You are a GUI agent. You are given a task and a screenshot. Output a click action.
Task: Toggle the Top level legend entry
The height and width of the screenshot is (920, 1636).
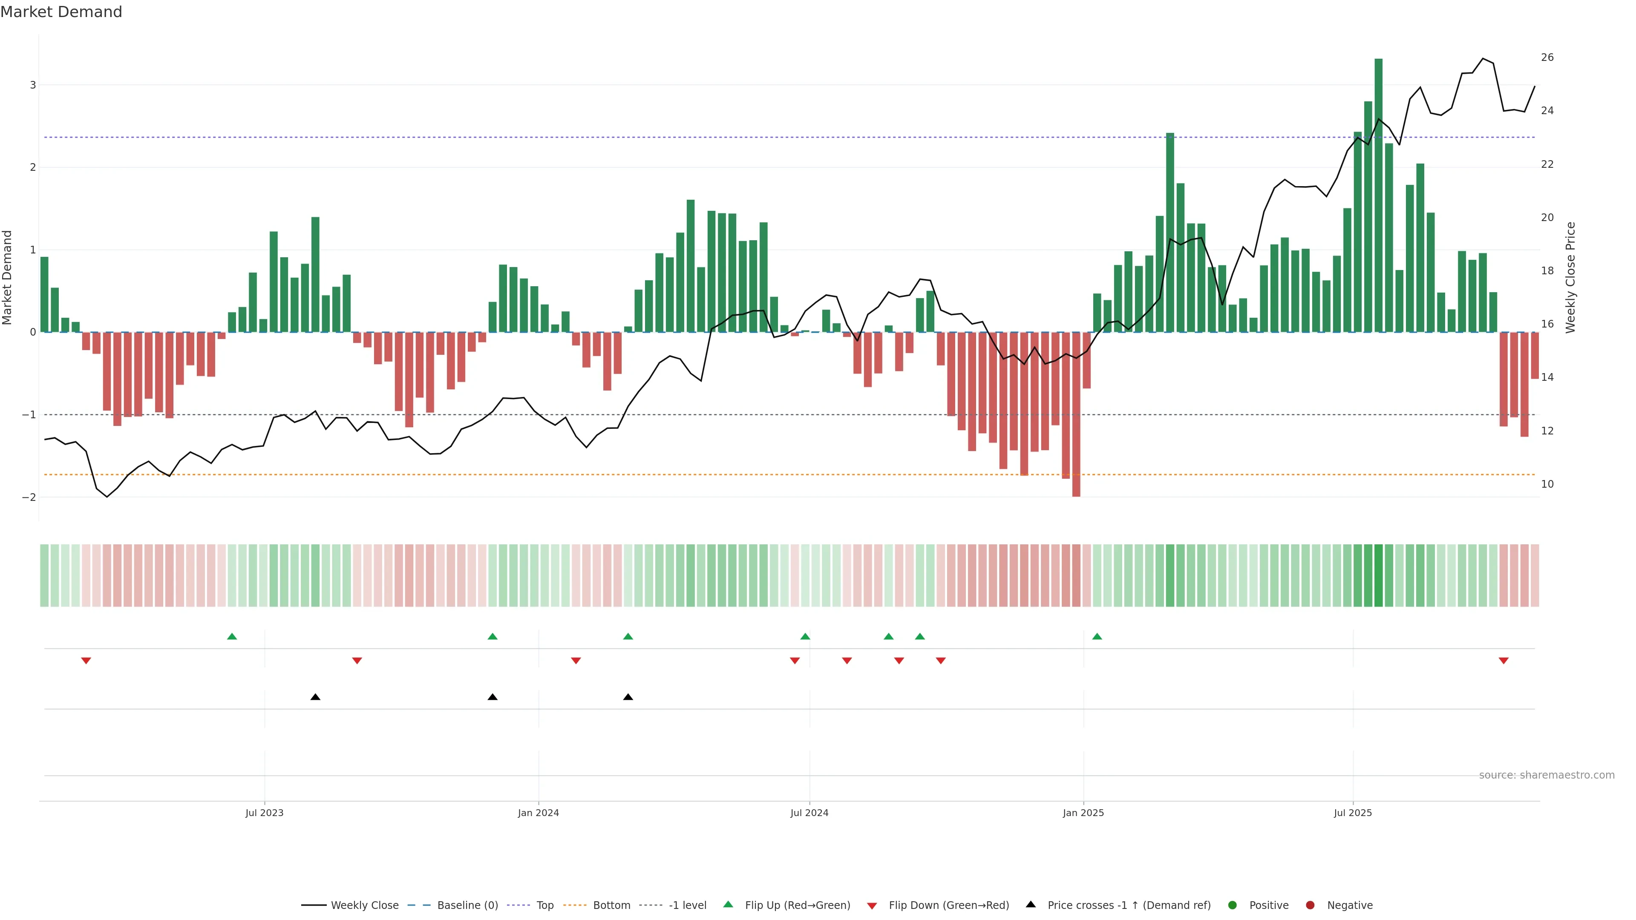544,905
